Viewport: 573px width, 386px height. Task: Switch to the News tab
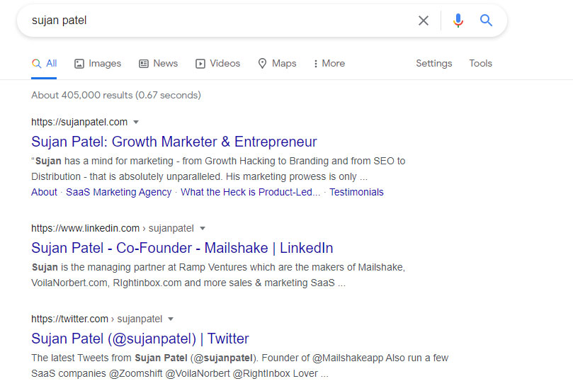tap(158, 63)
